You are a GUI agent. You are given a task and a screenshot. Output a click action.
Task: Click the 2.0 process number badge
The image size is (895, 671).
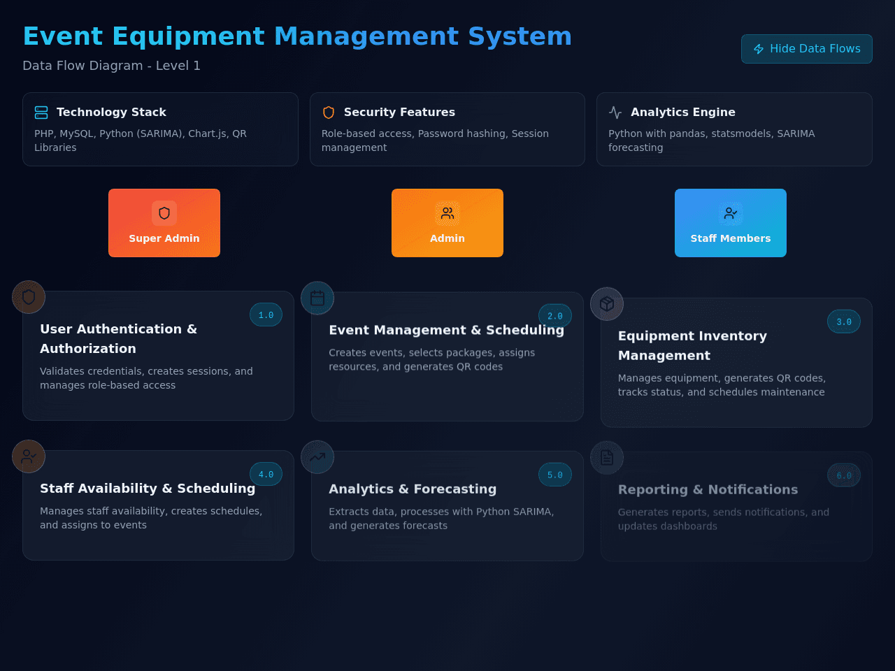pyautogui.click(x=555, y=316)
